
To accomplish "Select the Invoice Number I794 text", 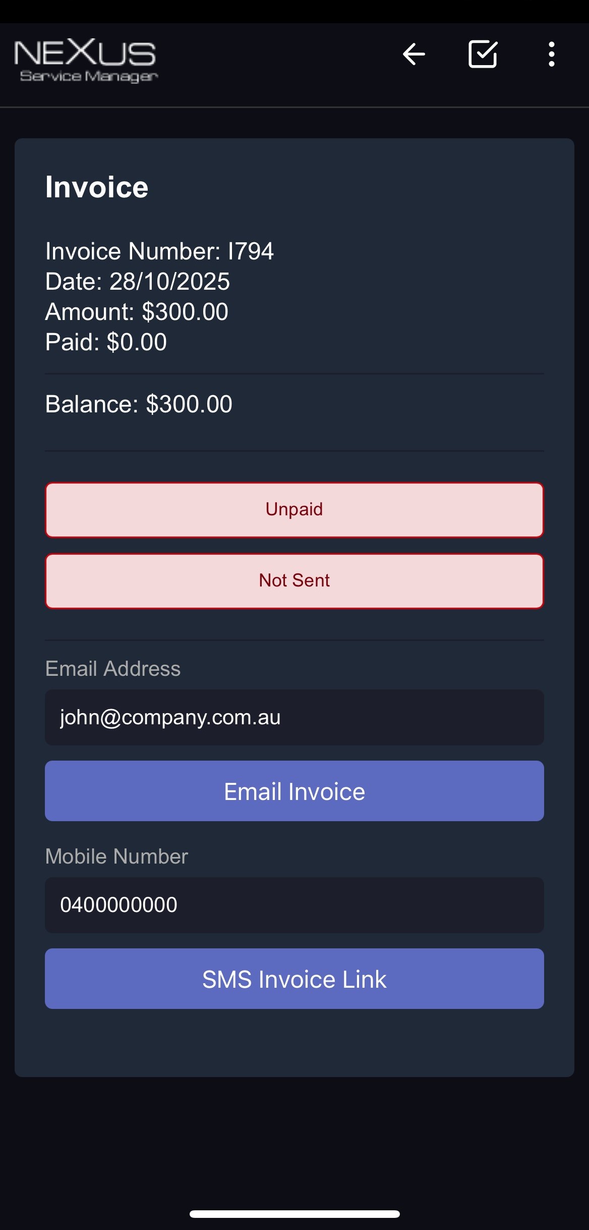I will pos(159,251).
